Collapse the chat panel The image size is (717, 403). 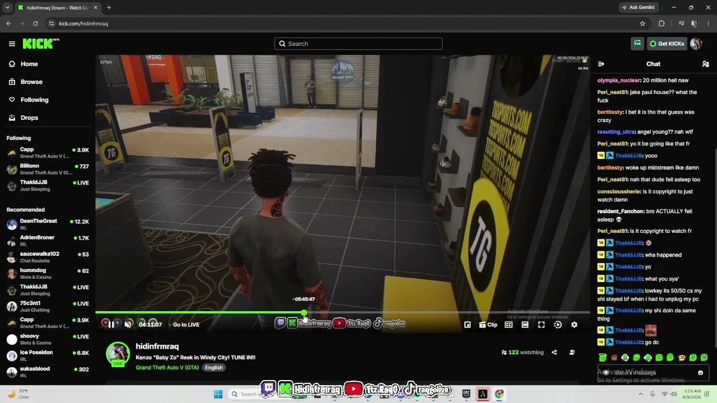601,64
